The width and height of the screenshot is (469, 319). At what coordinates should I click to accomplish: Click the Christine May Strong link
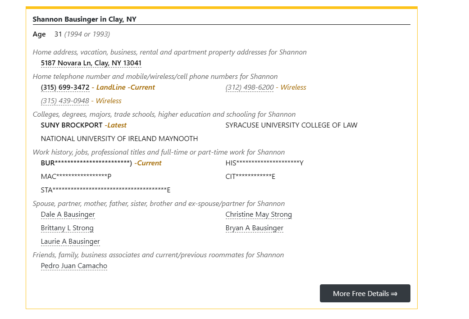(x=259, y=214)
